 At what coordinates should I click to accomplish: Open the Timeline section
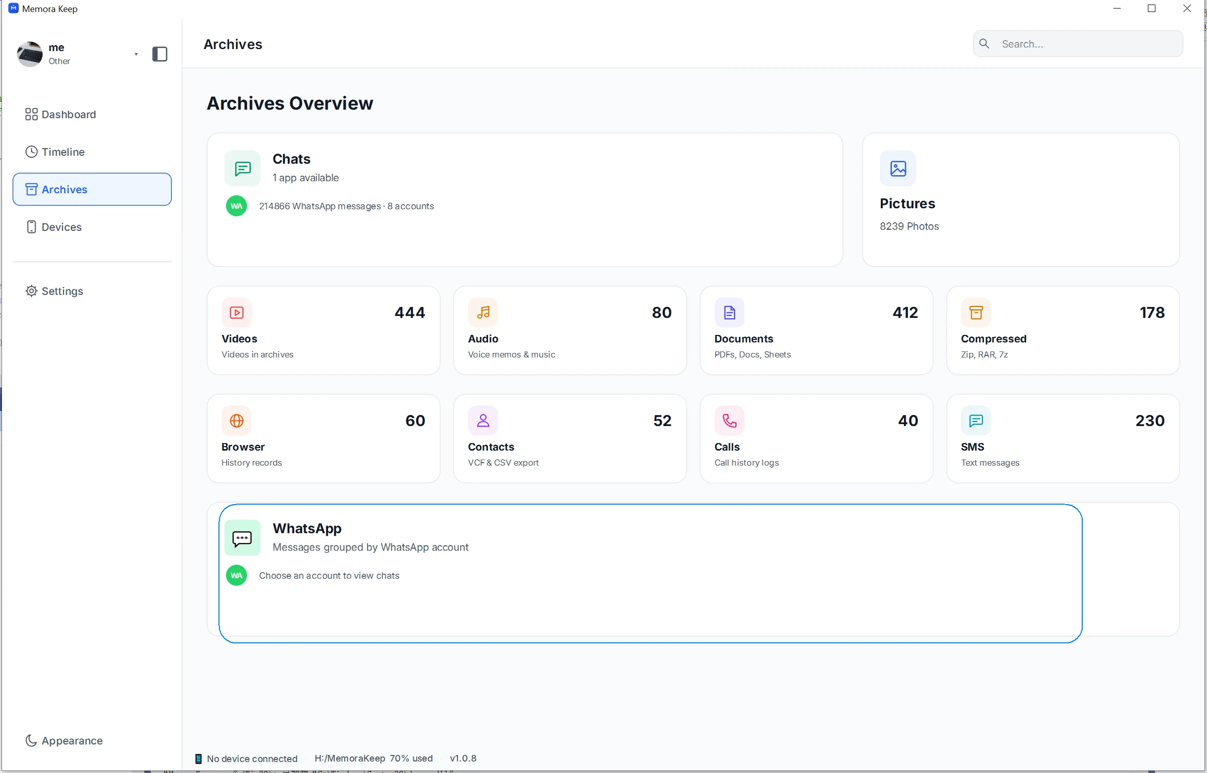point(92,152)
